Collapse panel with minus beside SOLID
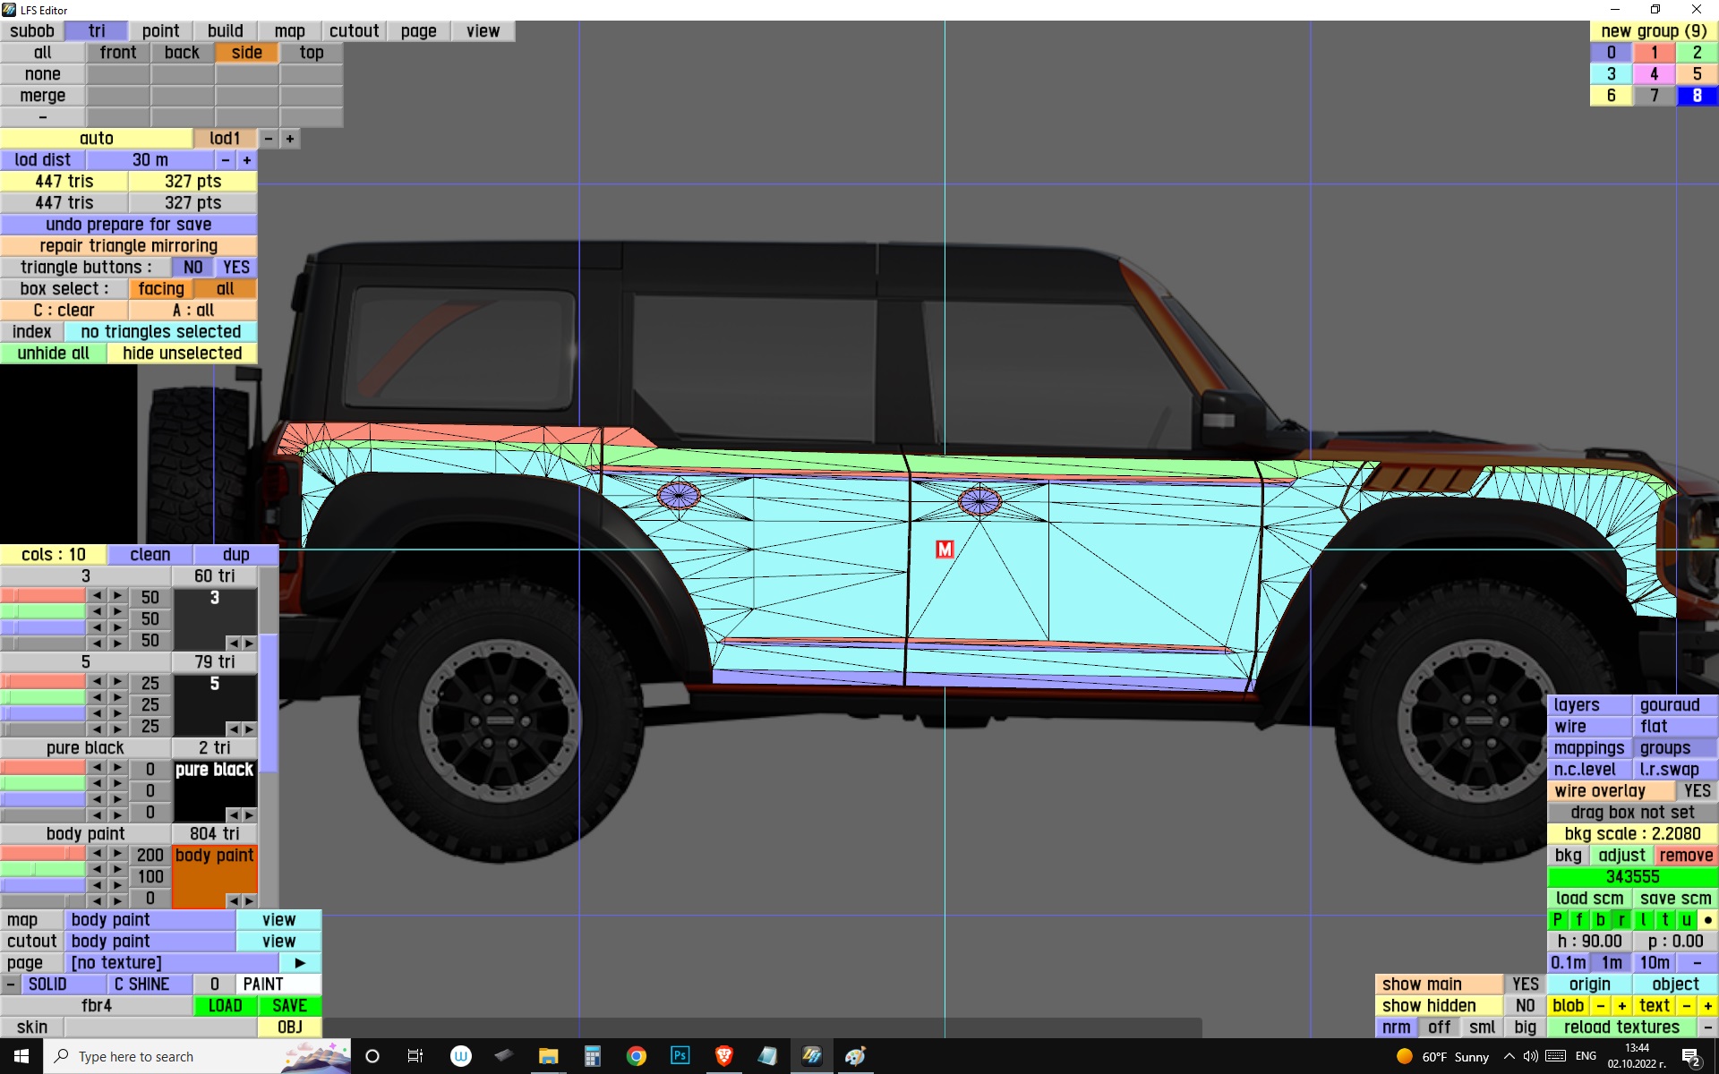This screenshot has height=1074, width=1719. [x=10, y=984]
